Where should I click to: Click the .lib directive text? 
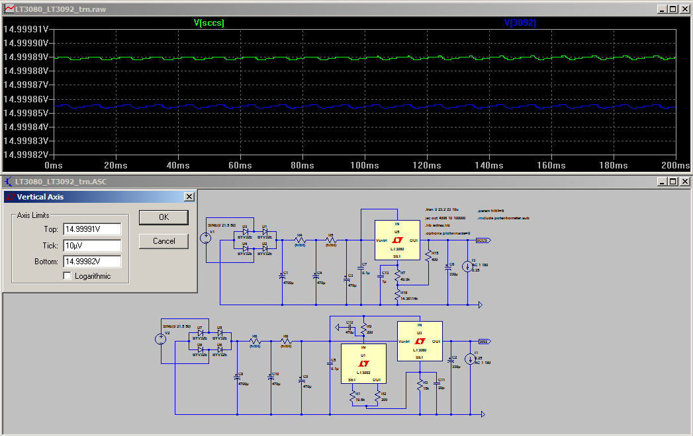tap(437, 225)
